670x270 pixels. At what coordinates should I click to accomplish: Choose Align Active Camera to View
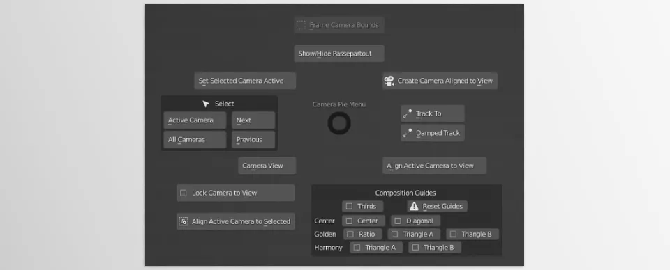(435, 166)
